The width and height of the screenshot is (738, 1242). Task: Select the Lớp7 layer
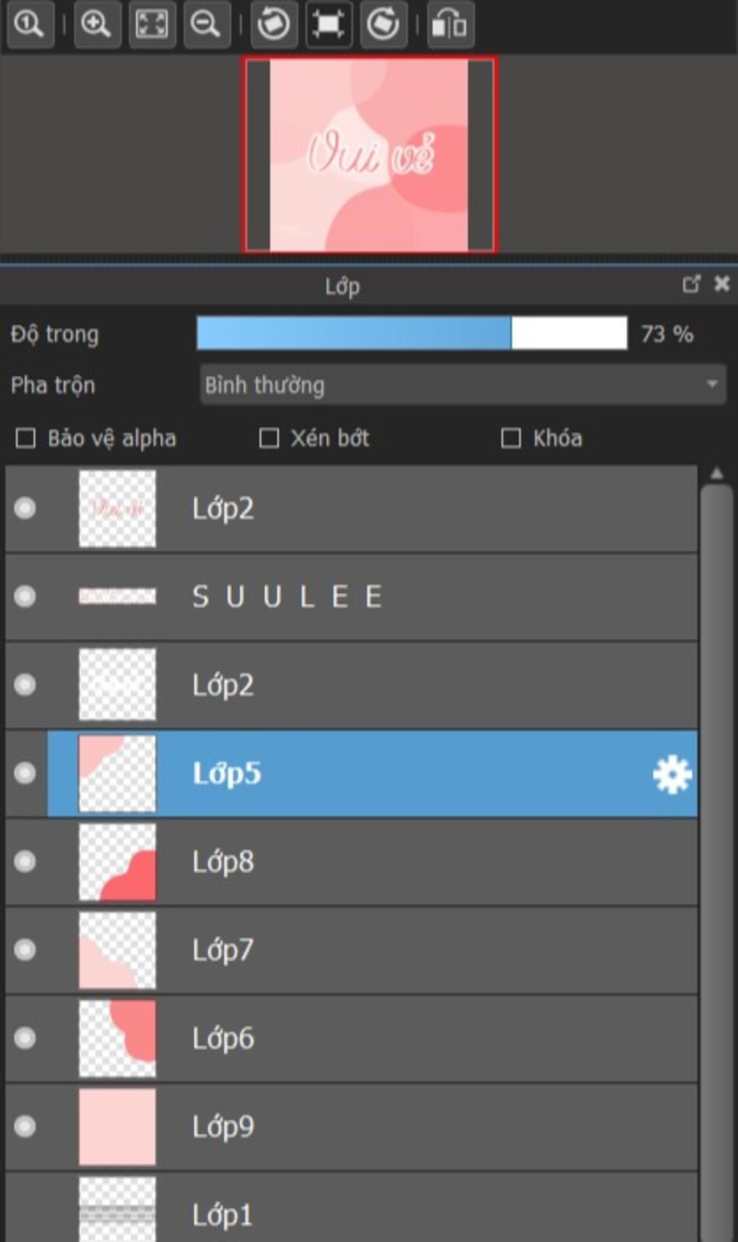pyautogui.click(x=352, y=950)
